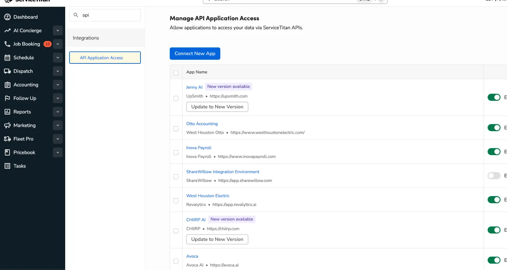The image size is (507, 270).
Task: Click the Dashboard gauge icon
Action: click(7, 17)
